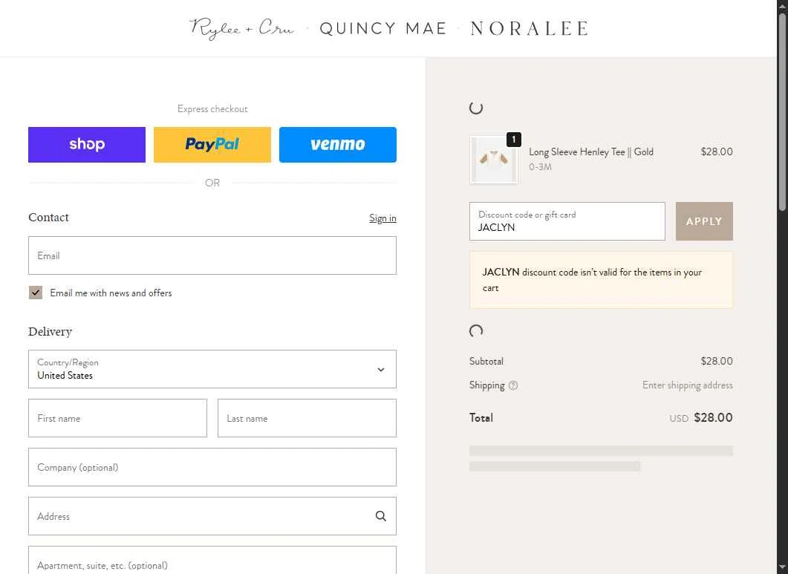Pay with Venmo express checkout
Viewport: 788px width, 574px height.
pos(338,145)
